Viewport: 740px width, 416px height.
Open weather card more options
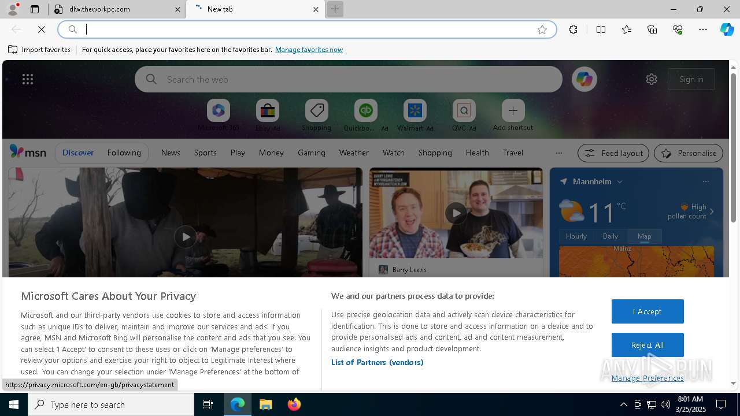pyautogui.click(x=705, y=181)
